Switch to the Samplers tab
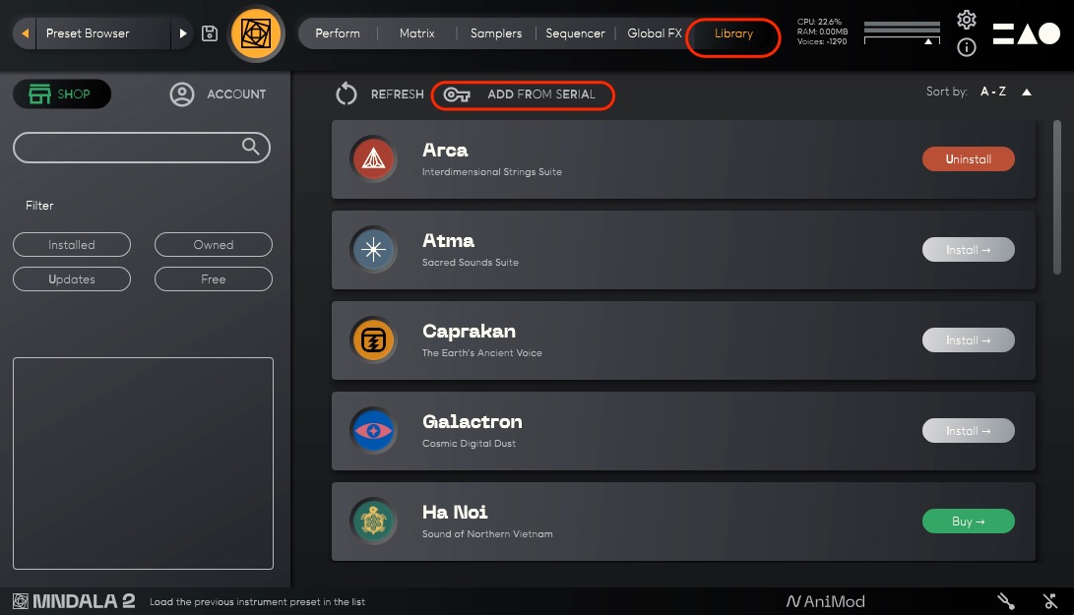This screenshot has height=615, width=1074. 496,32
